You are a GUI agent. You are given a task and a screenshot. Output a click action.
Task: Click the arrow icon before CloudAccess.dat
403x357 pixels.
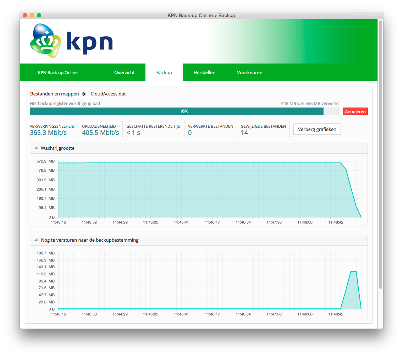pos(84,94)
